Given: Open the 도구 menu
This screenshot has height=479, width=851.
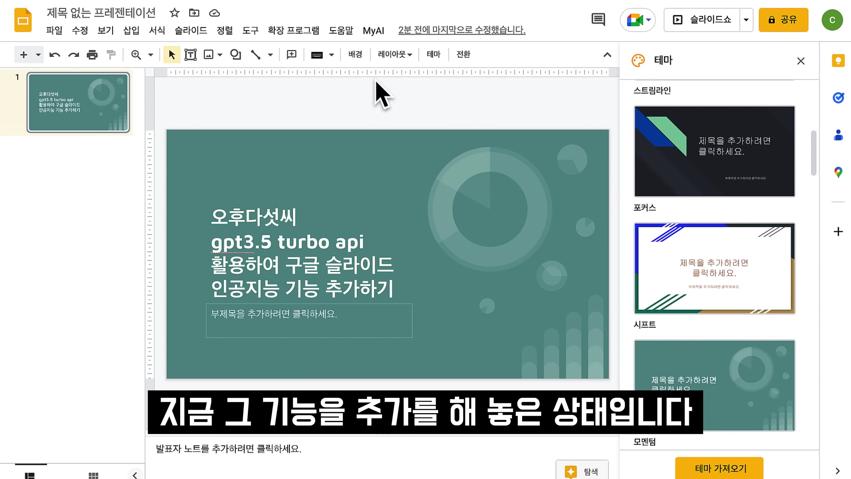Looking at the screenshot, I should coord(250,30).
